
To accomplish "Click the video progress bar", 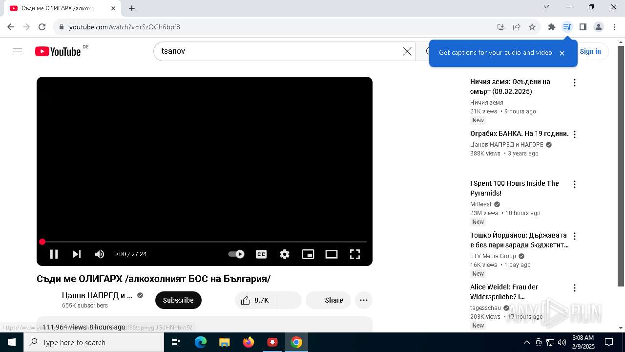I will [204, 242].
